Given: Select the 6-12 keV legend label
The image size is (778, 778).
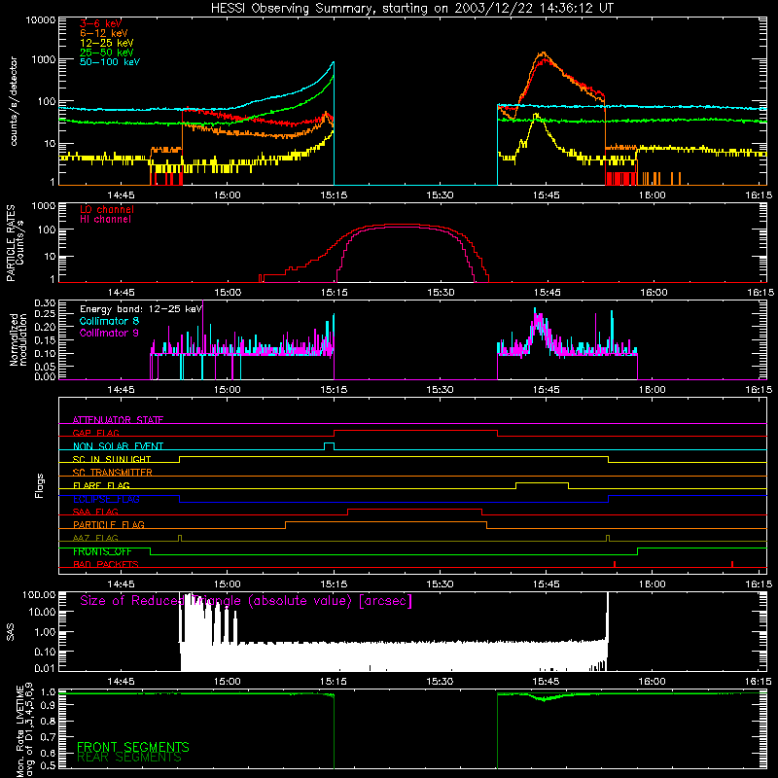Looking at the screenshot, I should pos(104,33).
